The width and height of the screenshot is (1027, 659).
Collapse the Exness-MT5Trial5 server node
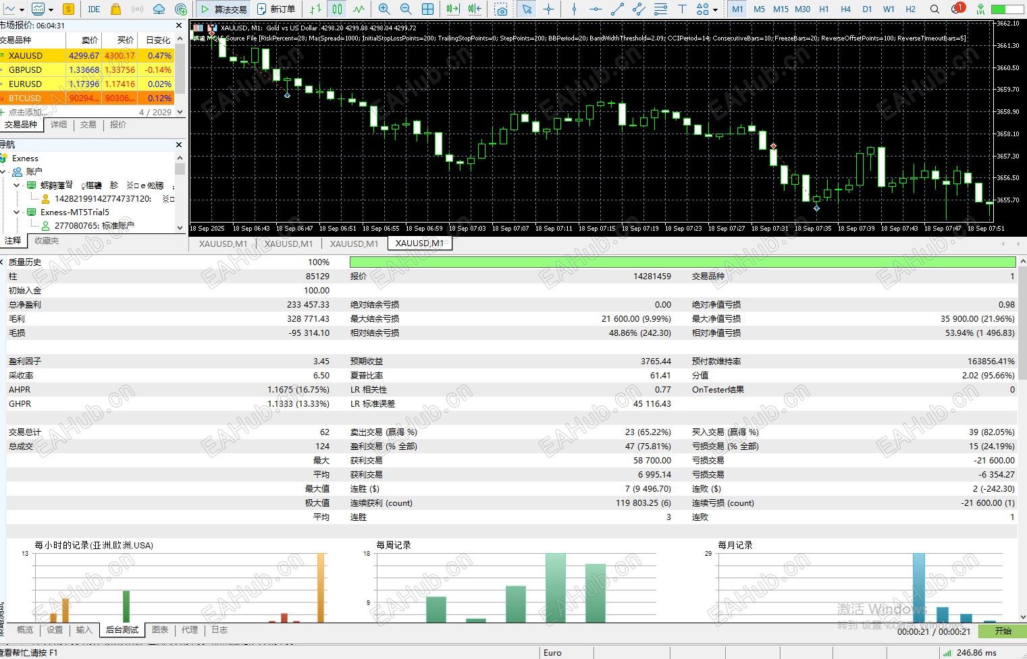point(17,212)
